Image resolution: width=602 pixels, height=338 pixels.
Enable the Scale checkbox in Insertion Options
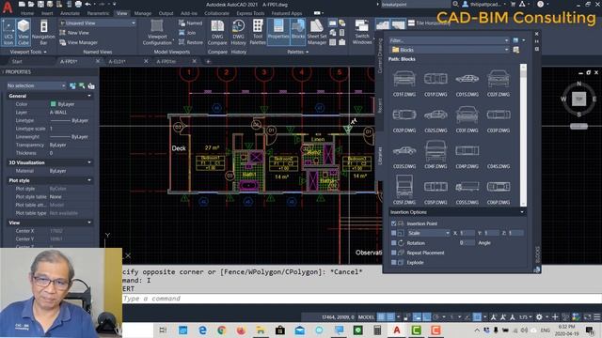[393, 233]
